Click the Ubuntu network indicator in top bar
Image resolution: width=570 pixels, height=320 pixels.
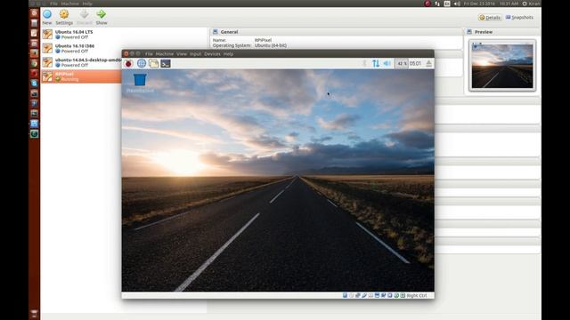[x=437, y=4]
